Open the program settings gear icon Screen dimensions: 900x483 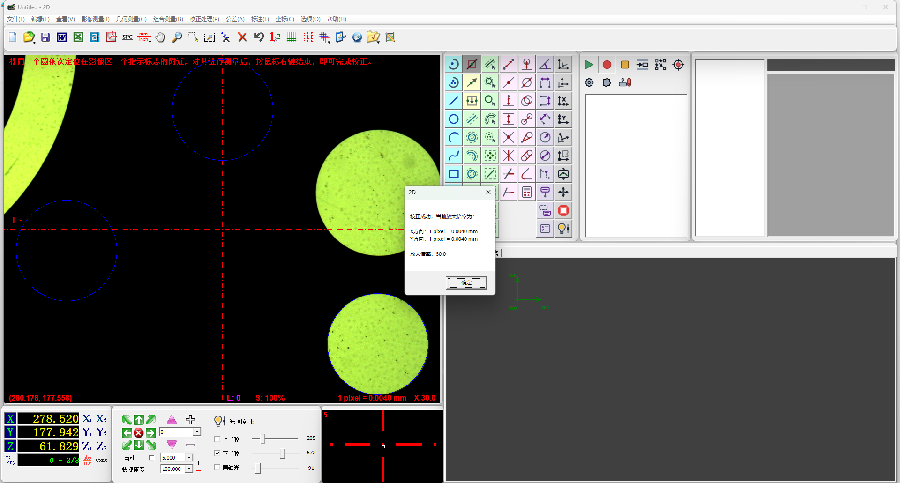[589, 82]
